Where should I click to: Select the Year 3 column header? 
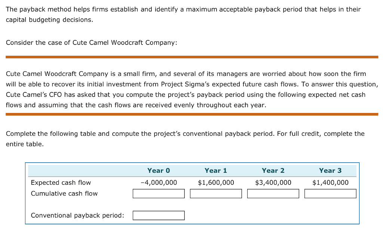coord(330,170)
